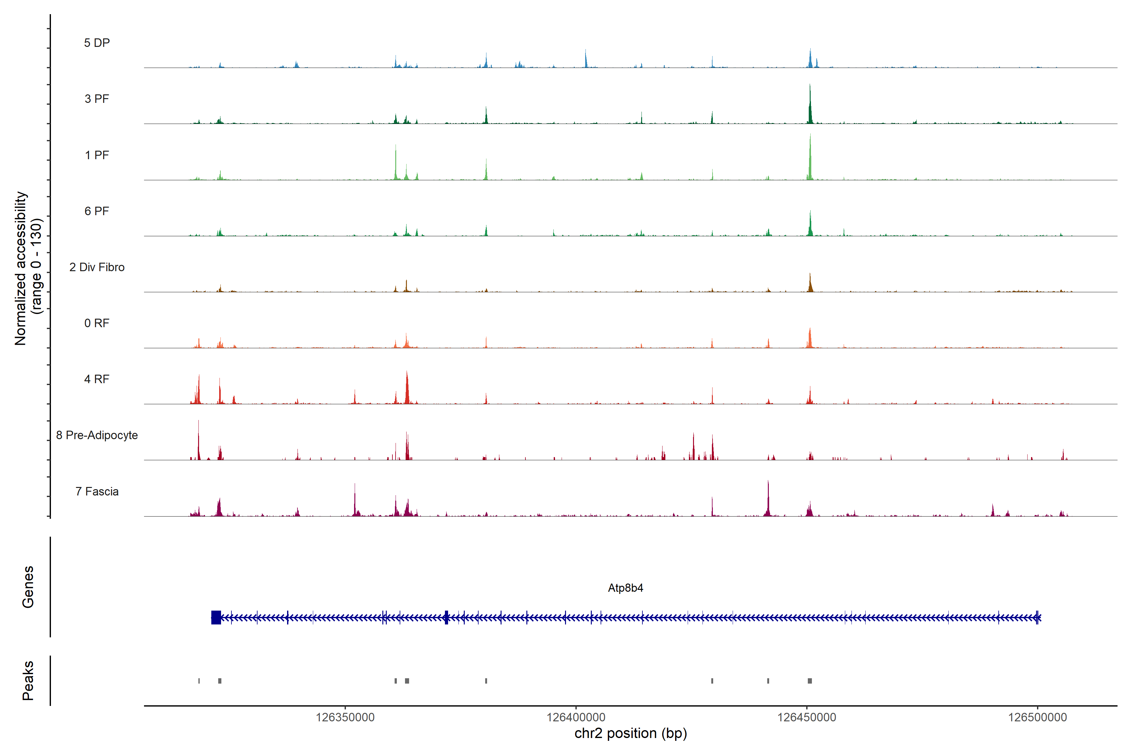Click the rightmost gray peak marker in the Peaks track
This screenshot has width=1132, height=755.
(809, 681)
